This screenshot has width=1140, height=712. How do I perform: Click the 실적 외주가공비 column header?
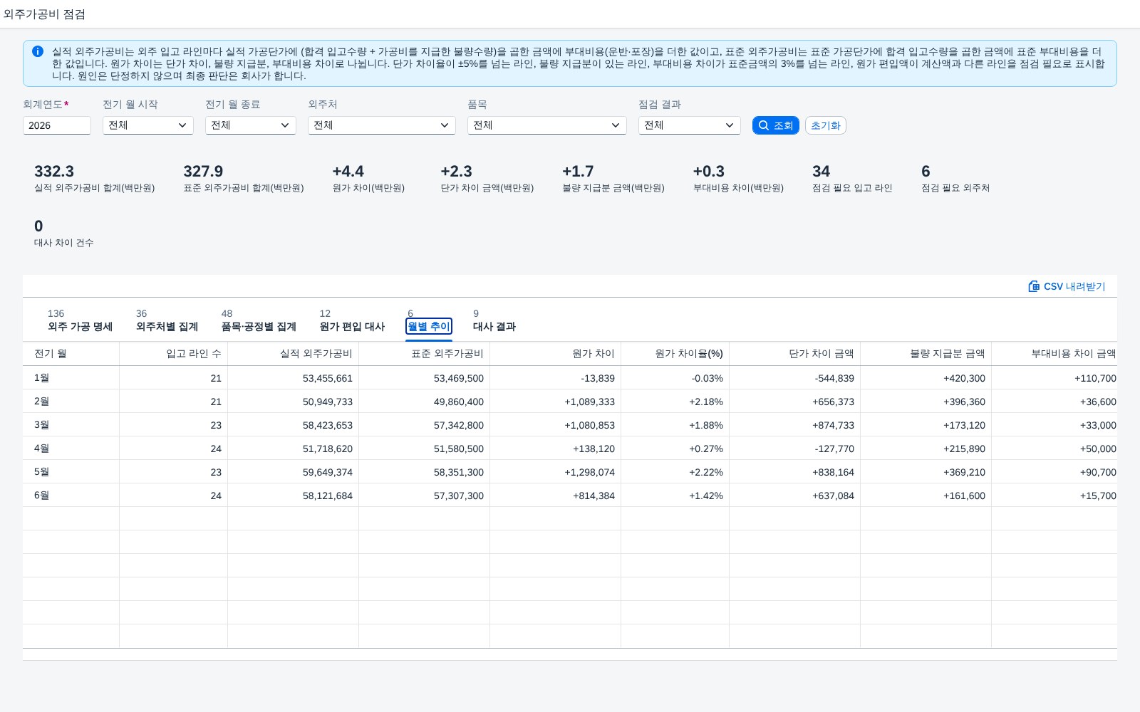point(294,354)
